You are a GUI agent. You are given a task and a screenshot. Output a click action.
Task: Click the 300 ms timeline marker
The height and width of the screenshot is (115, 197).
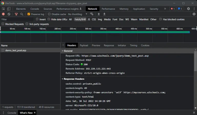pyautogui.click(x=88, y=29)
